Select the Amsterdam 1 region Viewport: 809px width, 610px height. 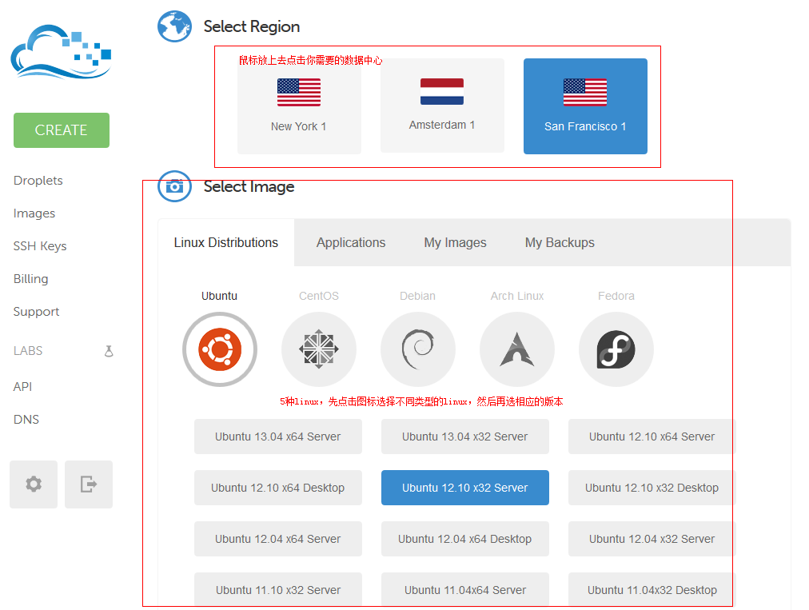coord(442,105)
